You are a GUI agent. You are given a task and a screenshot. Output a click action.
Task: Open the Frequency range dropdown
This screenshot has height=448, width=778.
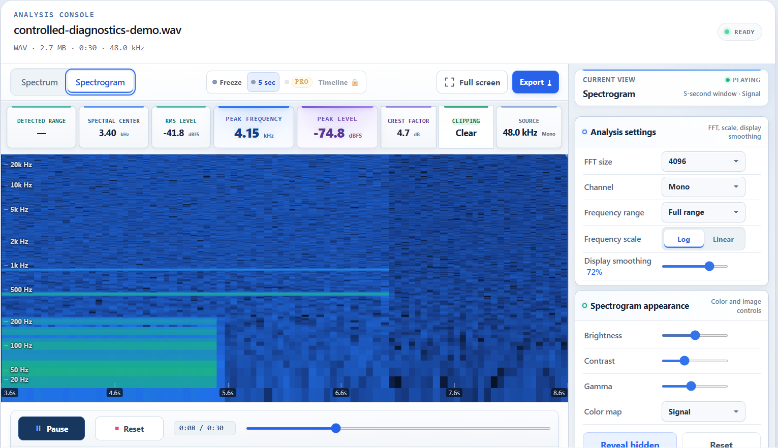703,212
